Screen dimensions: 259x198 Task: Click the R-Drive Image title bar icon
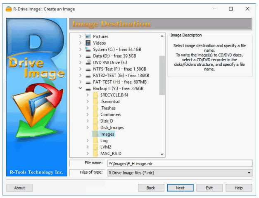coord(9,9)
